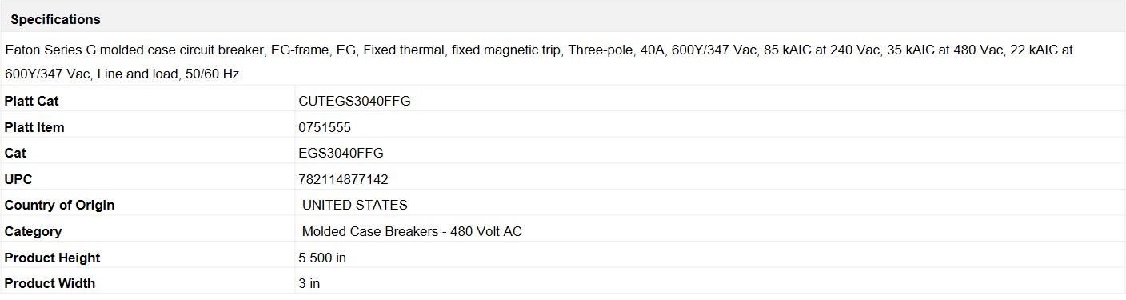Select the CUTEGS3040FFG value

click(x=354, y=101)
